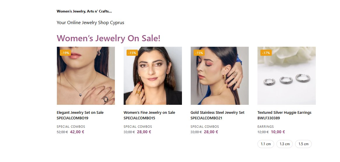Click SPECIAL COMBOS under Gold Stainless Steel set
Screen dimensions: 340x162
point(205,127)
